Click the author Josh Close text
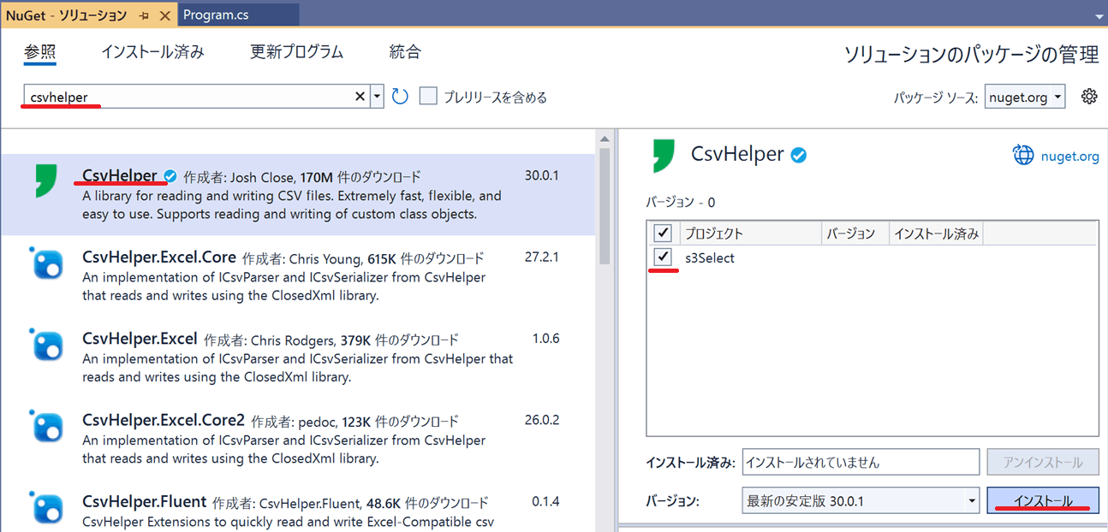Image resolution: width=1108 pixels, height=532 pixels. 260,177
